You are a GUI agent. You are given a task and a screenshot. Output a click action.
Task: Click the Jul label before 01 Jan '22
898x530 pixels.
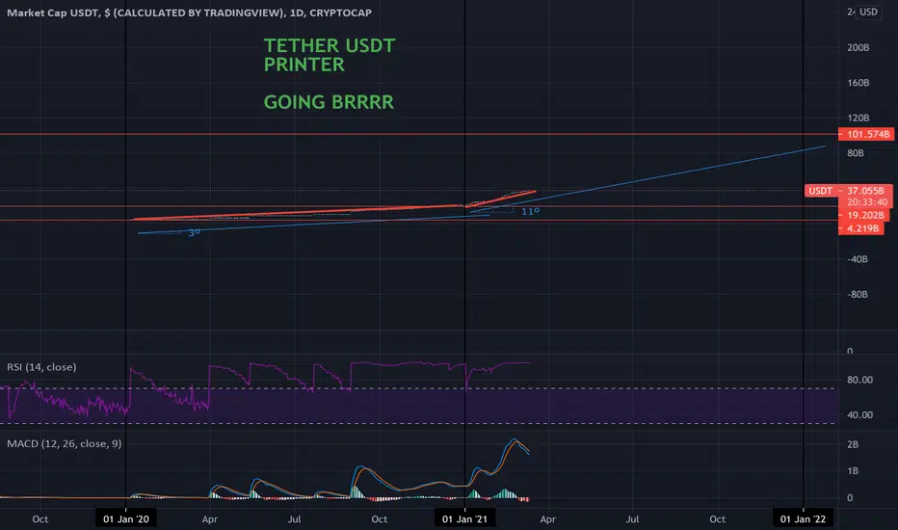(632, 519)
